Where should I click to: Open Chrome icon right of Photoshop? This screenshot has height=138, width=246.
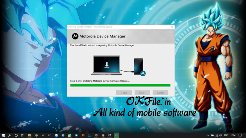(x=96, y=135)
